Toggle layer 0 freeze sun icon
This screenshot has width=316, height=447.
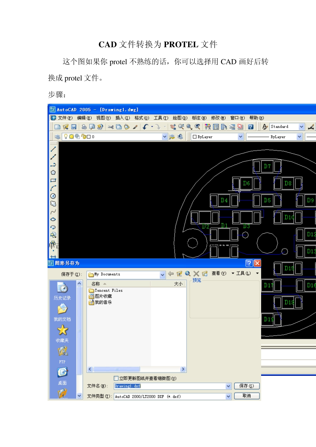pyautogui.click(x=71, y=137)
